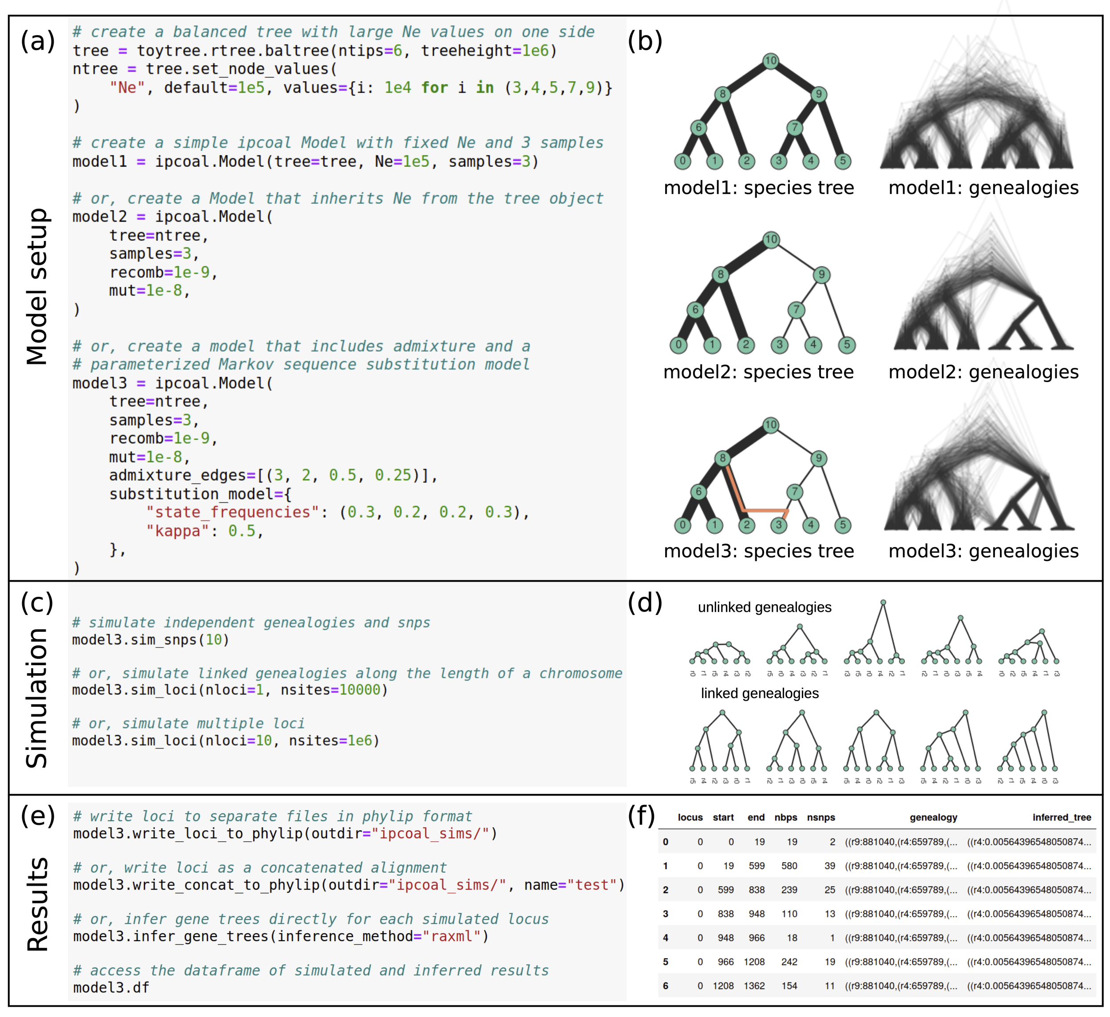Image resolution: width=1110 pixels, height=1017 pixels.
Task: Click root node 10 in model1 species tree
Action: pyautogui.click(x=770, y=61)
